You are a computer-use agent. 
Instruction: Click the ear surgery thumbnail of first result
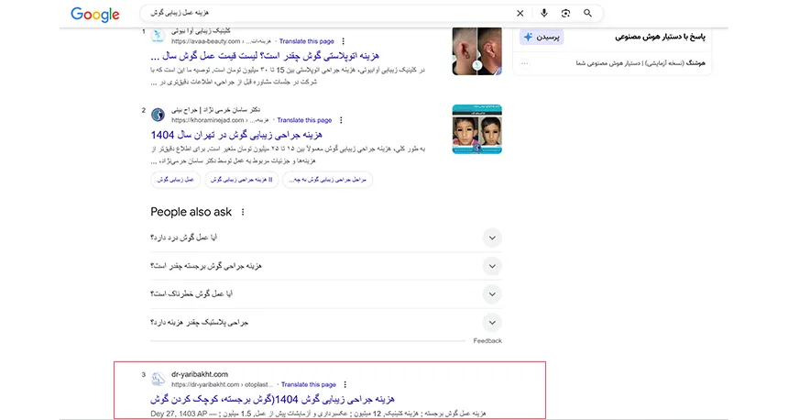(x=476, y=50)
